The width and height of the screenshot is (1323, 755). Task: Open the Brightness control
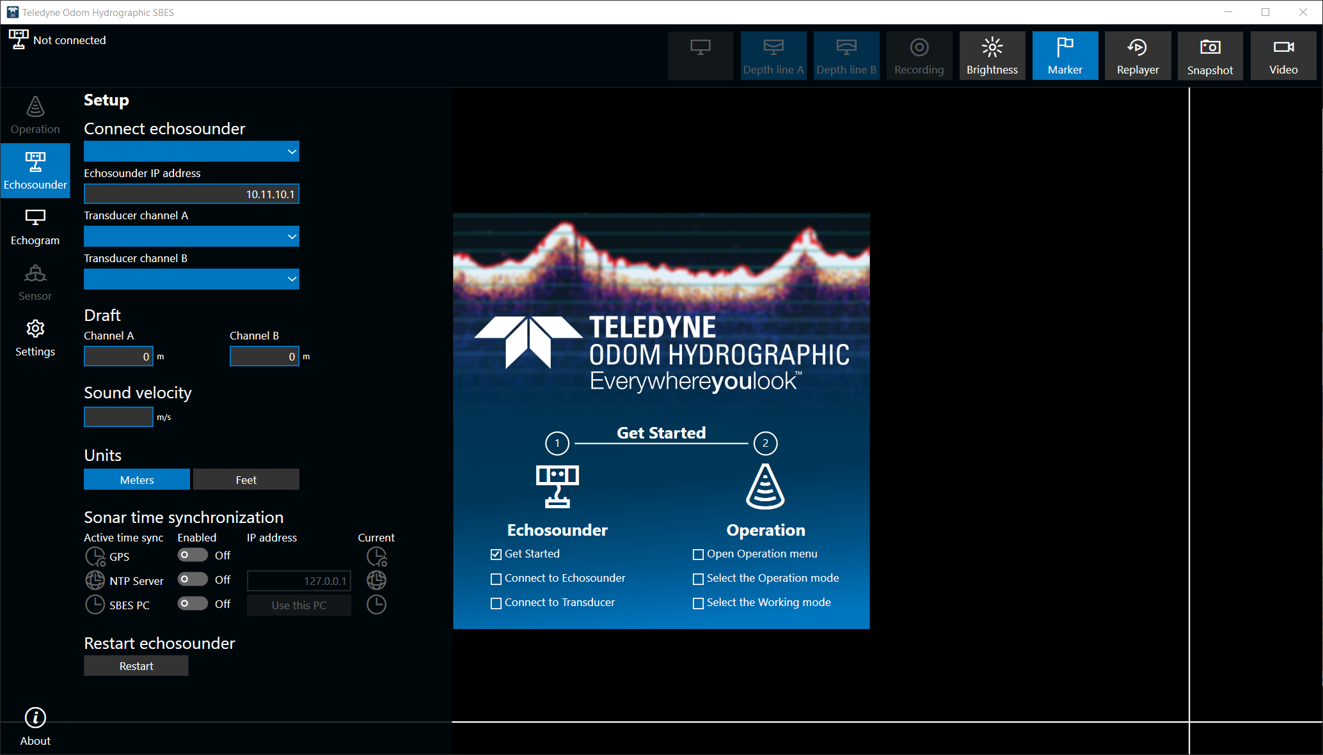[992, 56]
